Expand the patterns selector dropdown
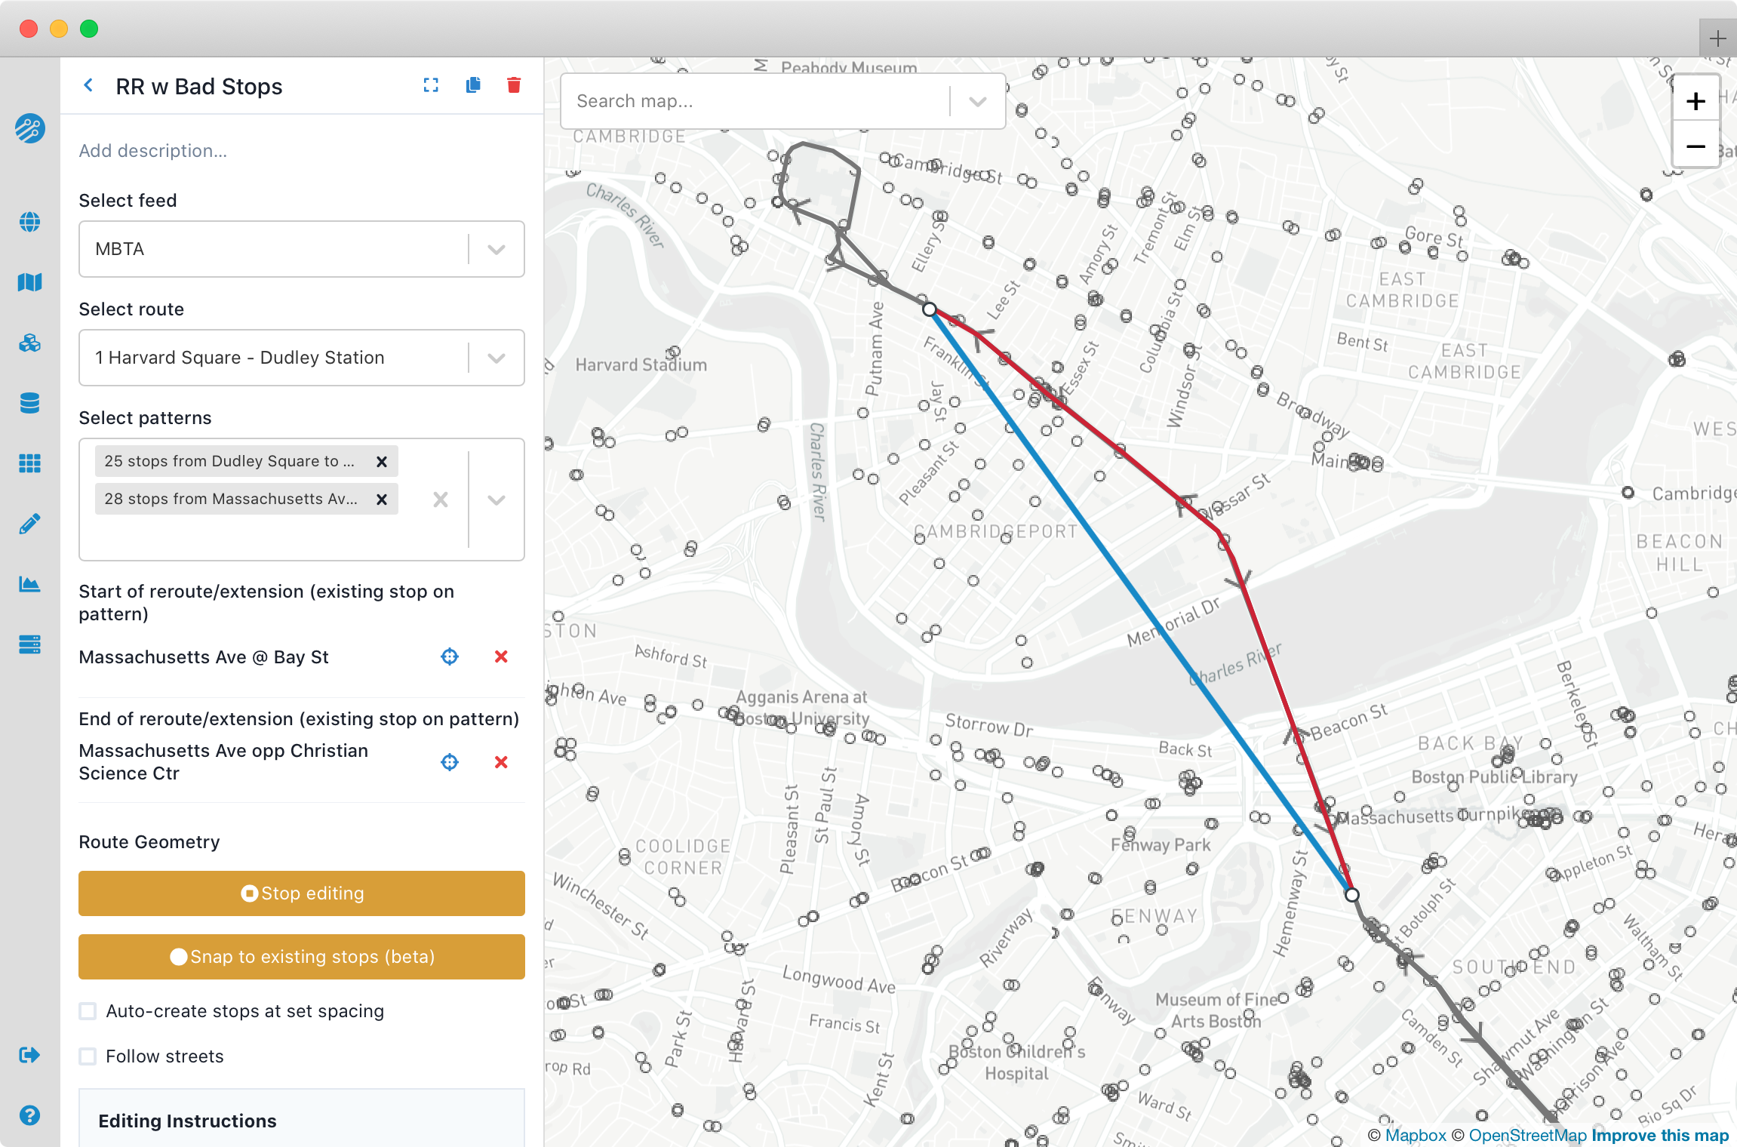This screenshot has height=1147, width=1737. click(x=498, y=500)
